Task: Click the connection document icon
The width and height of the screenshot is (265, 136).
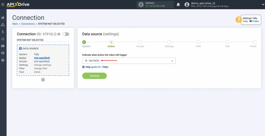Action: 55,34
